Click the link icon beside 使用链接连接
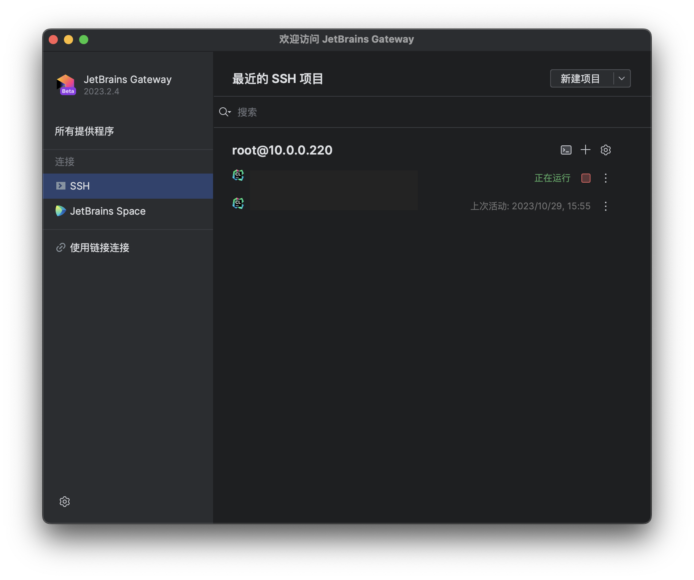This screenshot has height=580, width=694. [x=60, y=247]
